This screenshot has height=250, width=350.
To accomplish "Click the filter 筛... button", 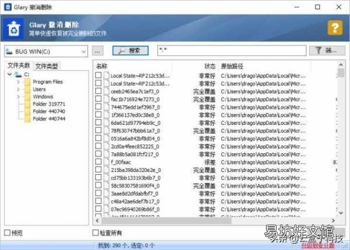I will coord(327,51).
